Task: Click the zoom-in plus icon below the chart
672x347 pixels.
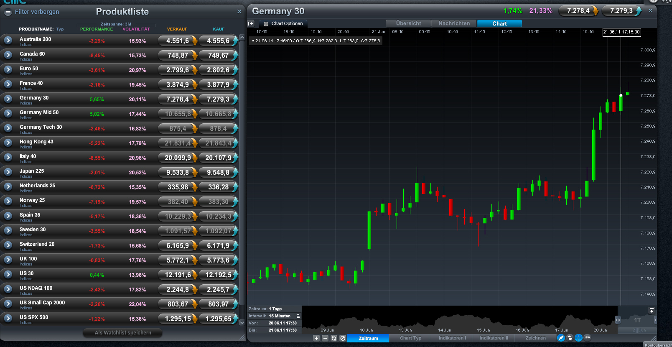Action: coord(316,338)
